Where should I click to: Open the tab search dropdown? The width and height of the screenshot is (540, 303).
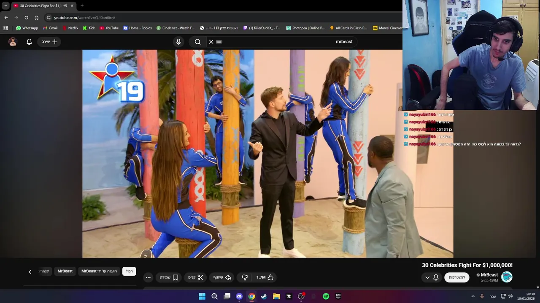pos(5,6)
